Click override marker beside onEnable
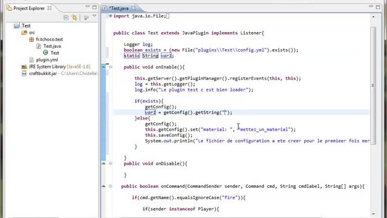387x218 pixels. (x=103, y=67)
